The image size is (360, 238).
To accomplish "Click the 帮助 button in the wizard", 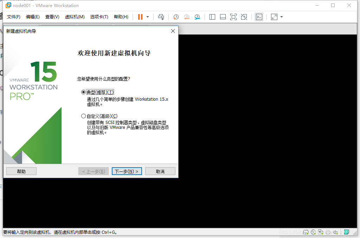I will (x=21, y=171).
